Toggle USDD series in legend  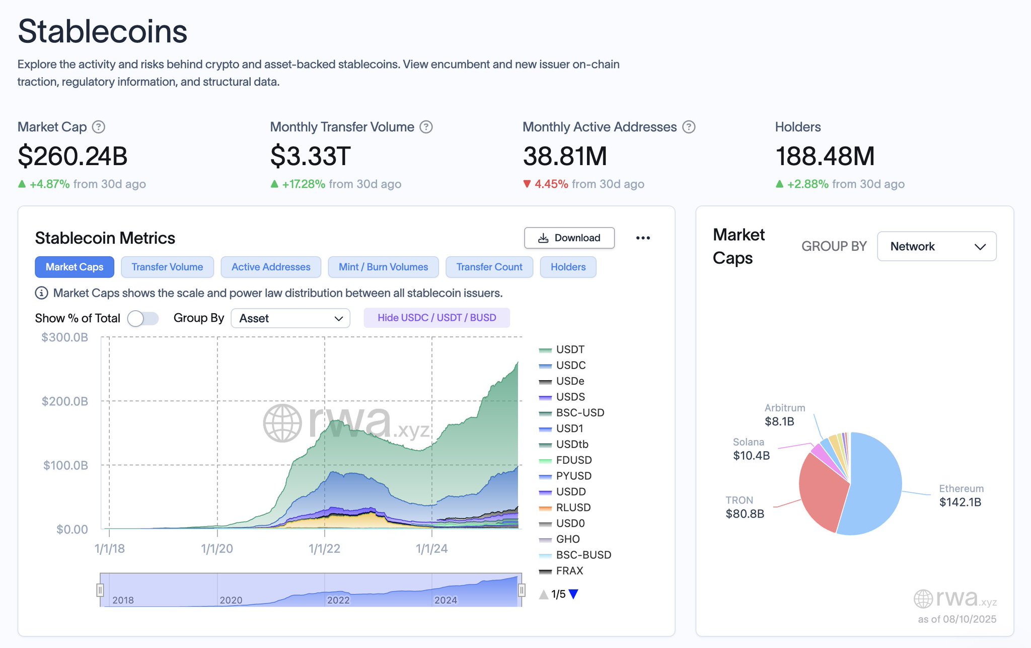(x=562, y=491)
